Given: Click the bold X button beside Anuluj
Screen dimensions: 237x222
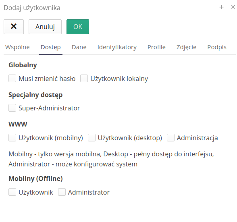Looking at the screenshot, I should [14, 27].
